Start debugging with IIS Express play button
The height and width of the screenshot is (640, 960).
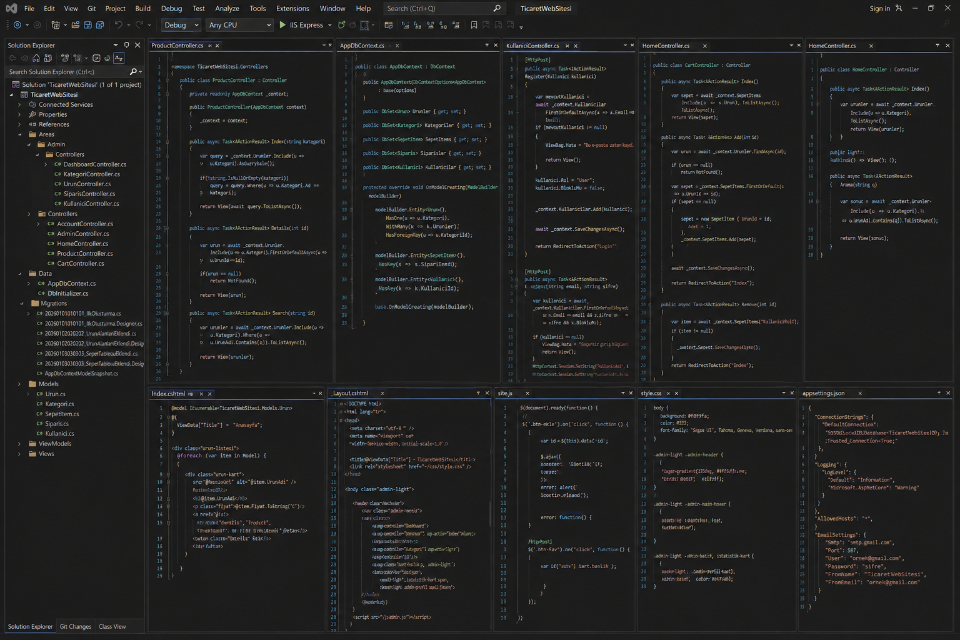(282, 25)
